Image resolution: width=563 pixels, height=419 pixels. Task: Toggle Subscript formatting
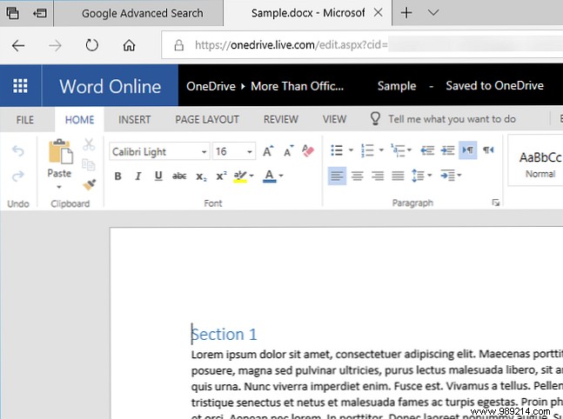(x=201, y=176)
